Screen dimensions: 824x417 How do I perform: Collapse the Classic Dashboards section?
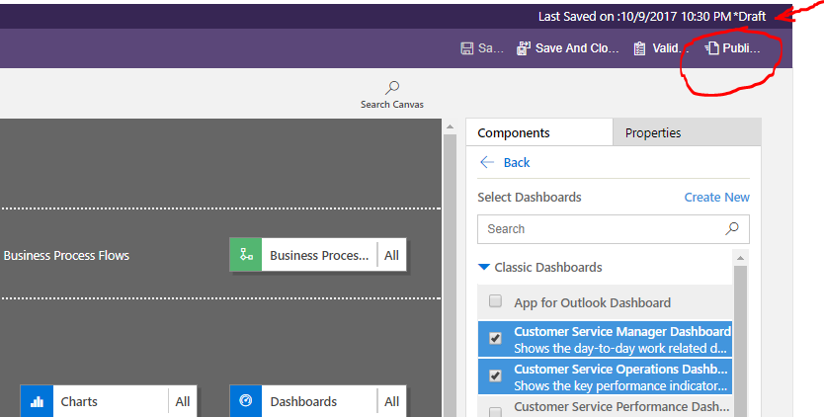coord(484,267)
